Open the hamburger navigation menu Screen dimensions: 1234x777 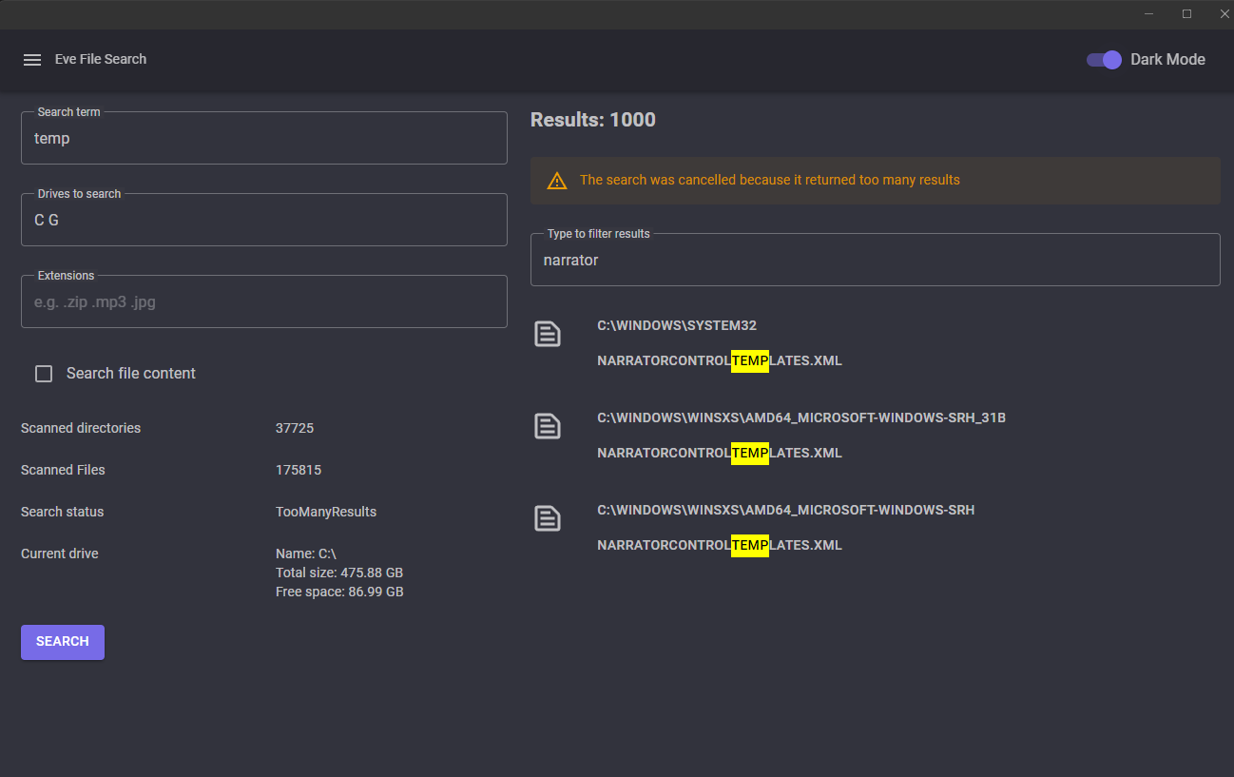point(32,60)
